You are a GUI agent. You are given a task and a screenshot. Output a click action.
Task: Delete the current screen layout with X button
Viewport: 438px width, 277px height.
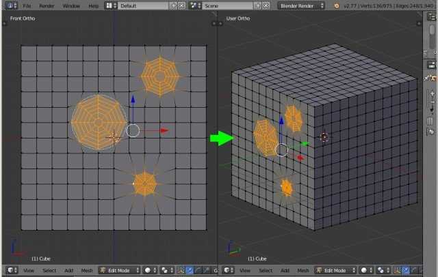181,5
